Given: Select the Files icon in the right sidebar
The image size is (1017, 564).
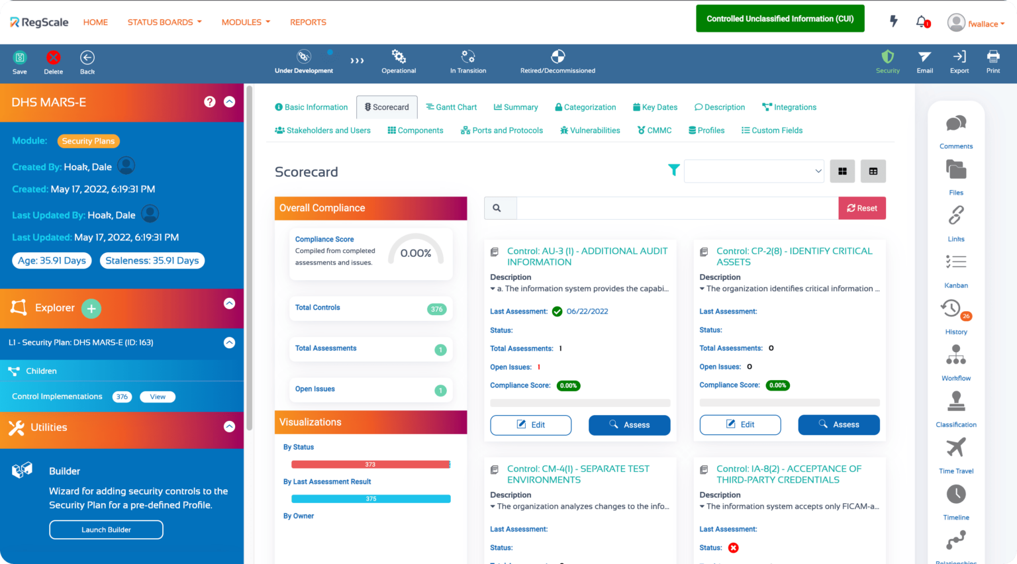Looking at the screenshot, I should coord(956,170).
